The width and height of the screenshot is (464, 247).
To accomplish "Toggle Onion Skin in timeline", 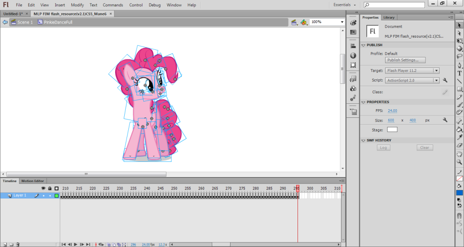I will pos(108,244).
